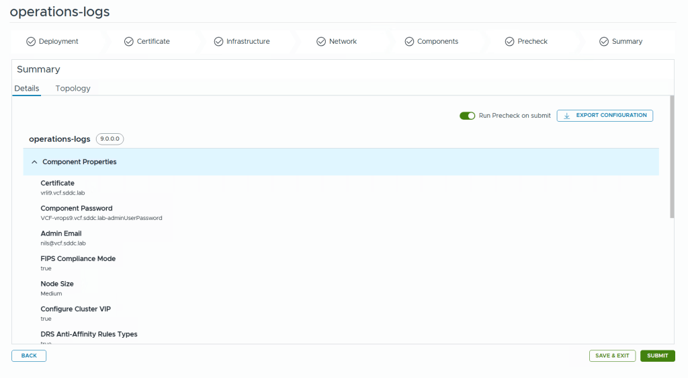688x378 pixels.
Task: Click the Components step checkmark icon
Action: [x=409, y=42]
